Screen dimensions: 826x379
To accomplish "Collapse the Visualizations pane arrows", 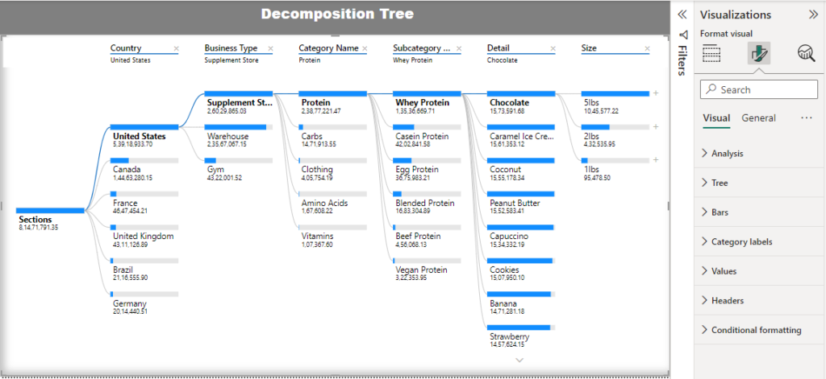I will [813, 14].
